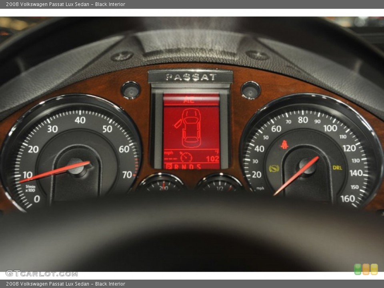Image resolution: width=384 pixels, height=288 pixels.
Task: Click the D gear letter on display
Action: (191, 167)
